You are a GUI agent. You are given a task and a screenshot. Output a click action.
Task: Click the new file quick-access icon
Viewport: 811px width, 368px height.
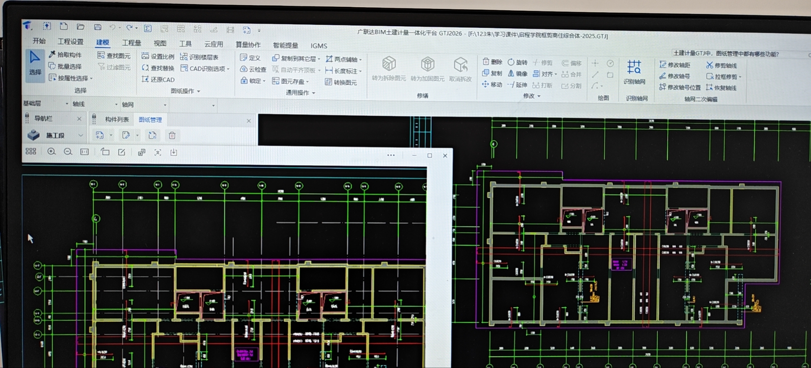click(x=64, y=26)
